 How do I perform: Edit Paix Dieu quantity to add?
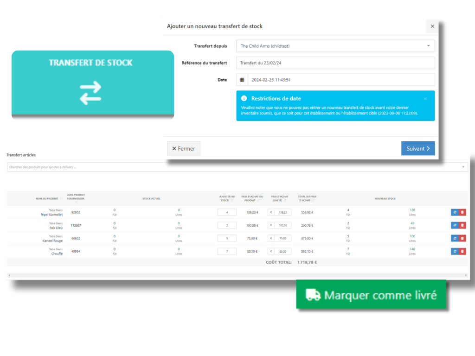coord(227,225)
